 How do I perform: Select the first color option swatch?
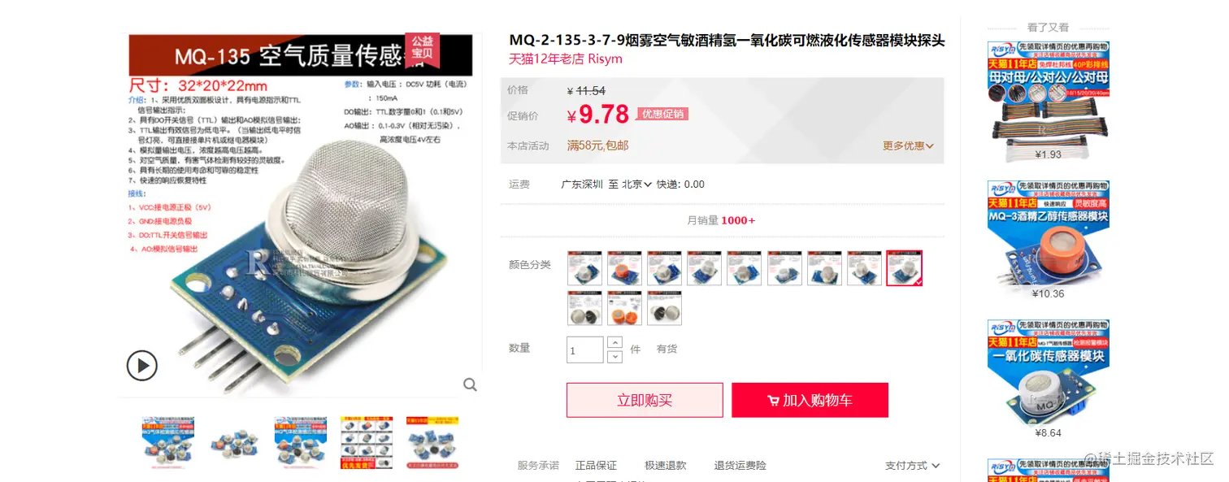584,268
